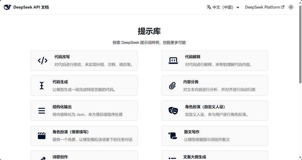
Task: Click the 提示库 page heading
Action: [149, 31]
